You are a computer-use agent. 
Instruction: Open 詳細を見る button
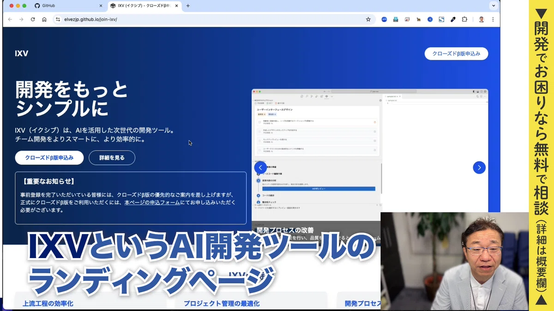point(112,158)
